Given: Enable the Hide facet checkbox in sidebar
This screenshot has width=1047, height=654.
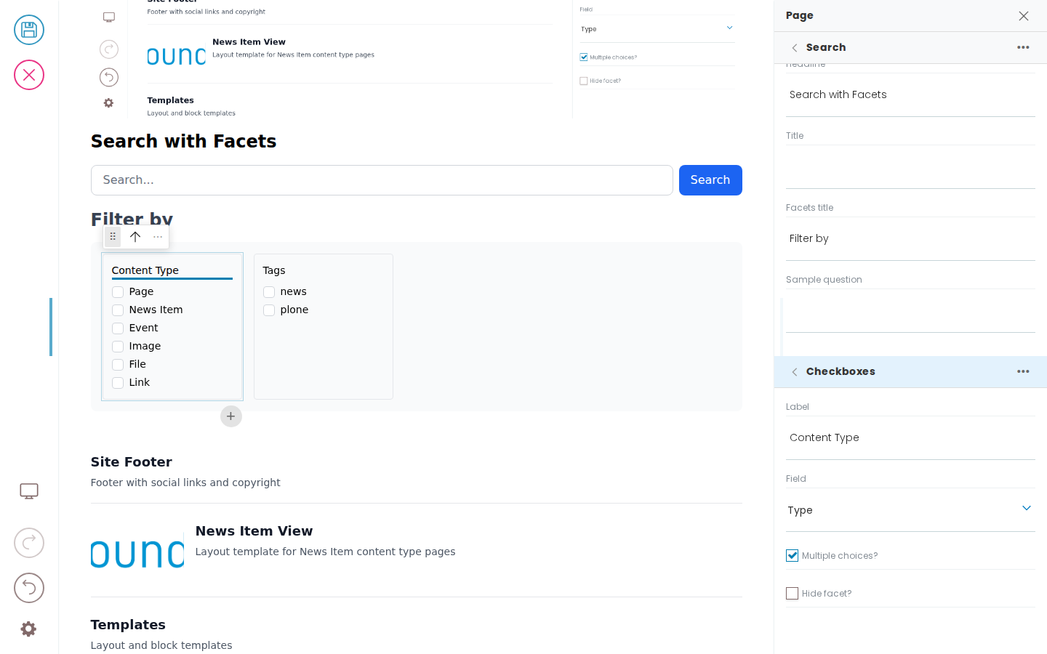Looking at the screenshot, I should click(x=793, y=594).
